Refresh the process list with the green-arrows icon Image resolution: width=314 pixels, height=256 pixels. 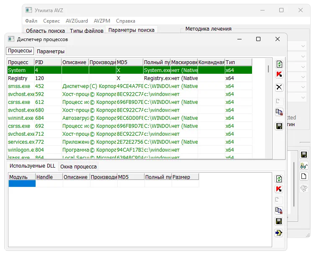click(x=279, y=64)
